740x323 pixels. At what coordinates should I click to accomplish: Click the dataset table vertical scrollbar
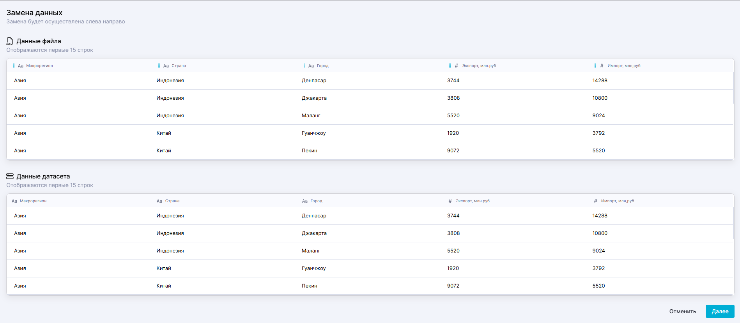pos(733,223)
